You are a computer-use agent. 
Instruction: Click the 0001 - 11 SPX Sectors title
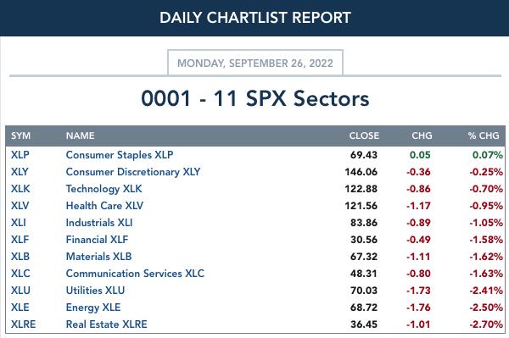click(x=255, y=98)
